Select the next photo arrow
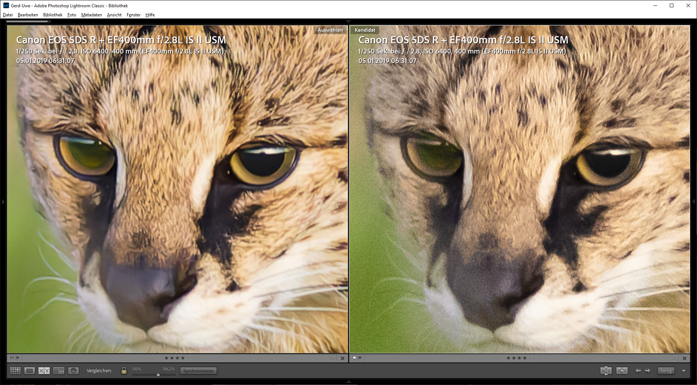Viewport: 697px width, 385px height. pos(648,370)
